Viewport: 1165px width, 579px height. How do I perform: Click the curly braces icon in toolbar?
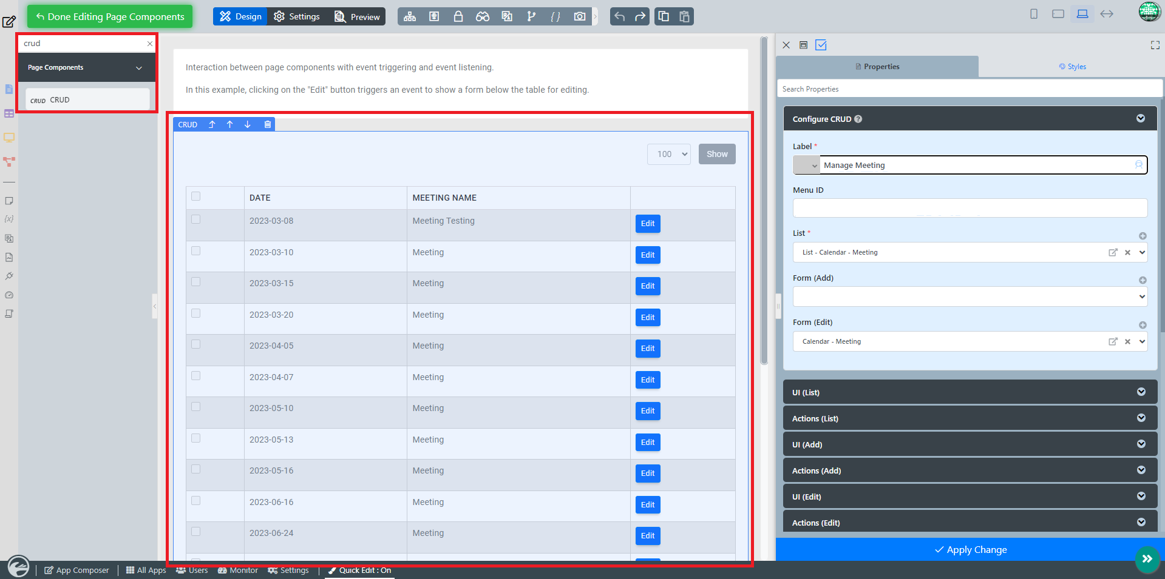pos(555,16)
